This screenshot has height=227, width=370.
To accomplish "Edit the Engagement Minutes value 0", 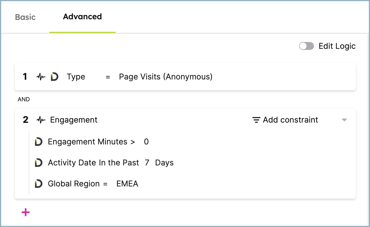I will pos(146,142).
